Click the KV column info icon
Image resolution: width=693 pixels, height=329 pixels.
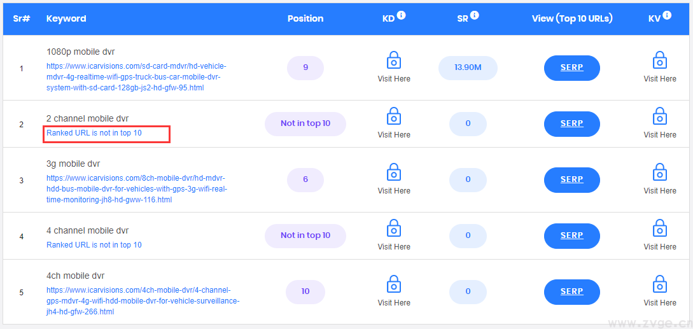click(x=667, y=16)
